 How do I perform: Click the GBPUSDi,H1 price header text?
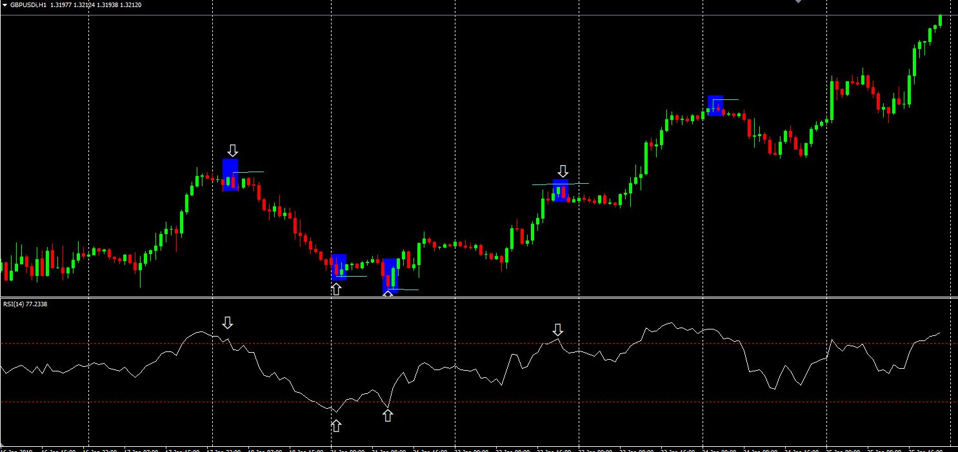(76, 5)
